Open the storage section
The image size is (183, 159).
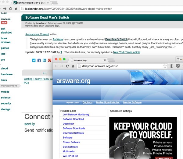click(x=5, y=109)
